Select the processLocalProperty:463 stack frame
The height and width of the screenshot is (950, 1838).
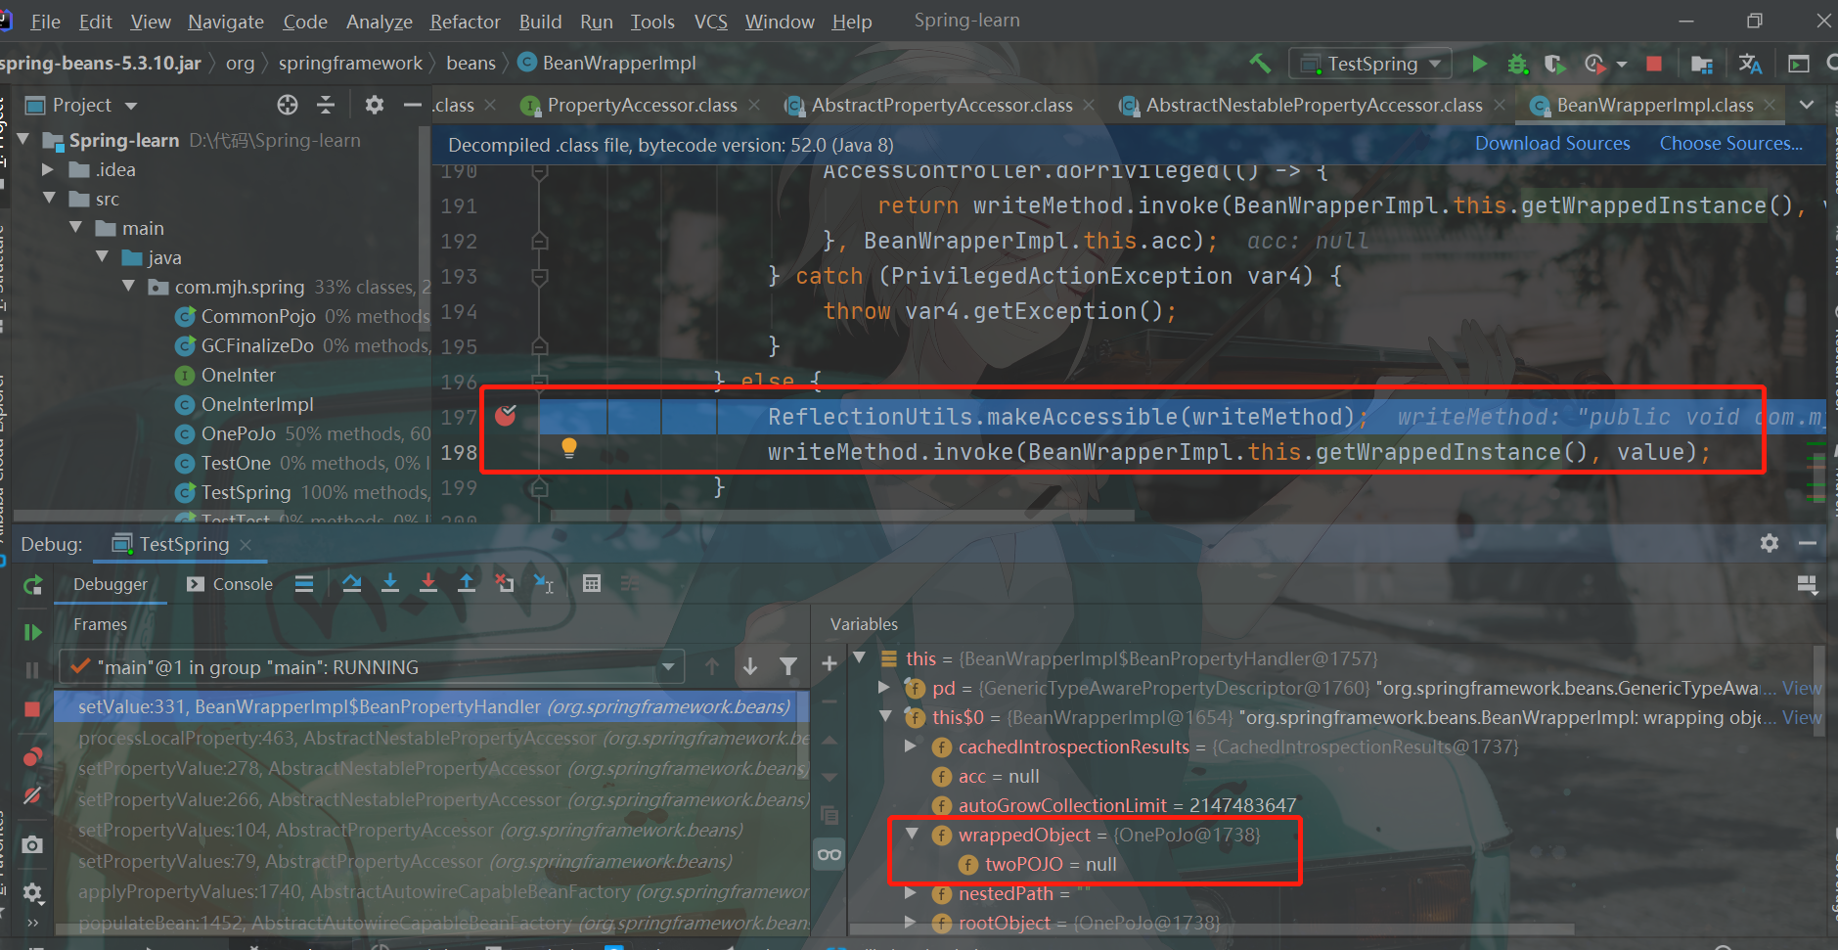[431, 738]
